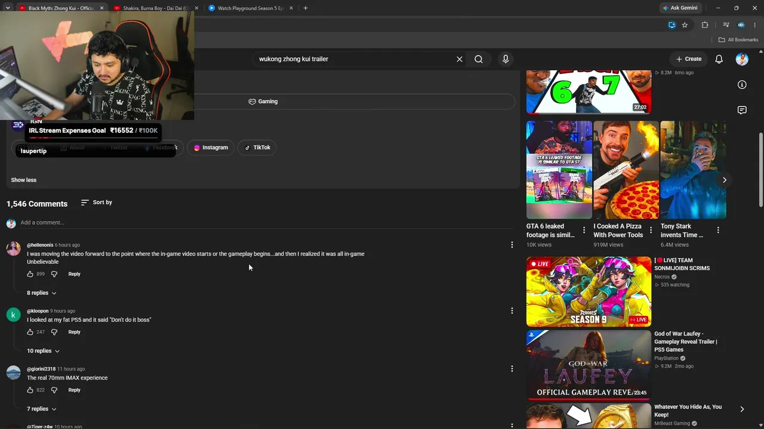Image resolution: width=764 pixels, height=429 pixels.
Task: Open YouTube notifications bell
Action: [719, 59]
